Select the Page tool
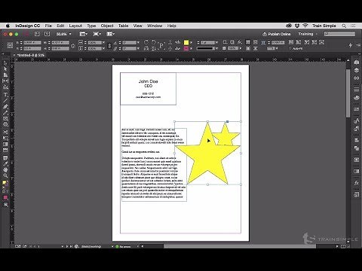This screenshot has width=362, height=271. pyautogui.click(x=5, y=75)
